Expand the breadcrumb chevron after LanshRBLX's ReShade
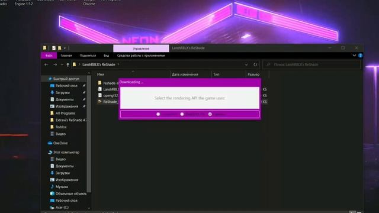379x213 pixels. click(x=118, y=64)
